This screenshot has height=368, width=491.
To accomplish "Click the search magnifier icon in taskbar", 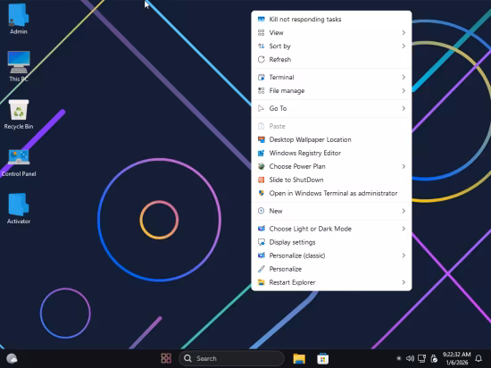I will tap(187, 358).
